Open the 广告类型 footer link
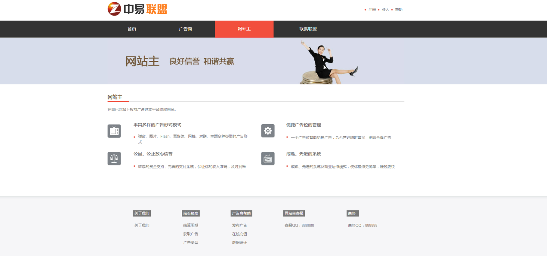This screenshot has height=256, width=547. click(x=190, y=243)
